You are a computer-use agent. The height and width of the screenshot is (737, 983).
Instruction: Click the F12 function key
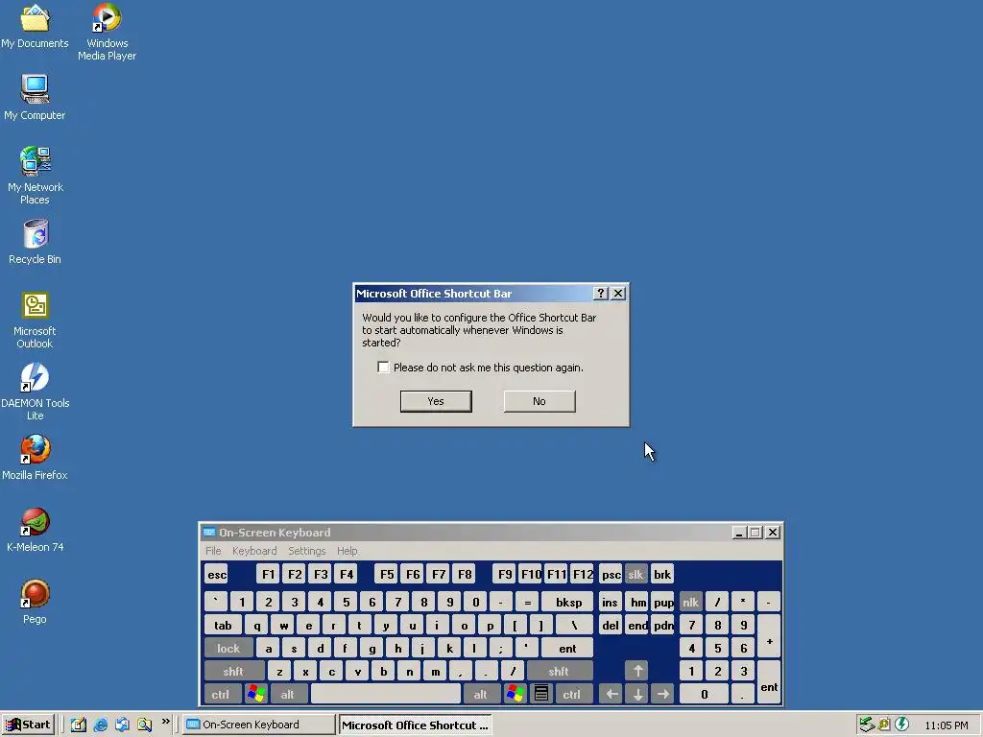click(583, 574)
